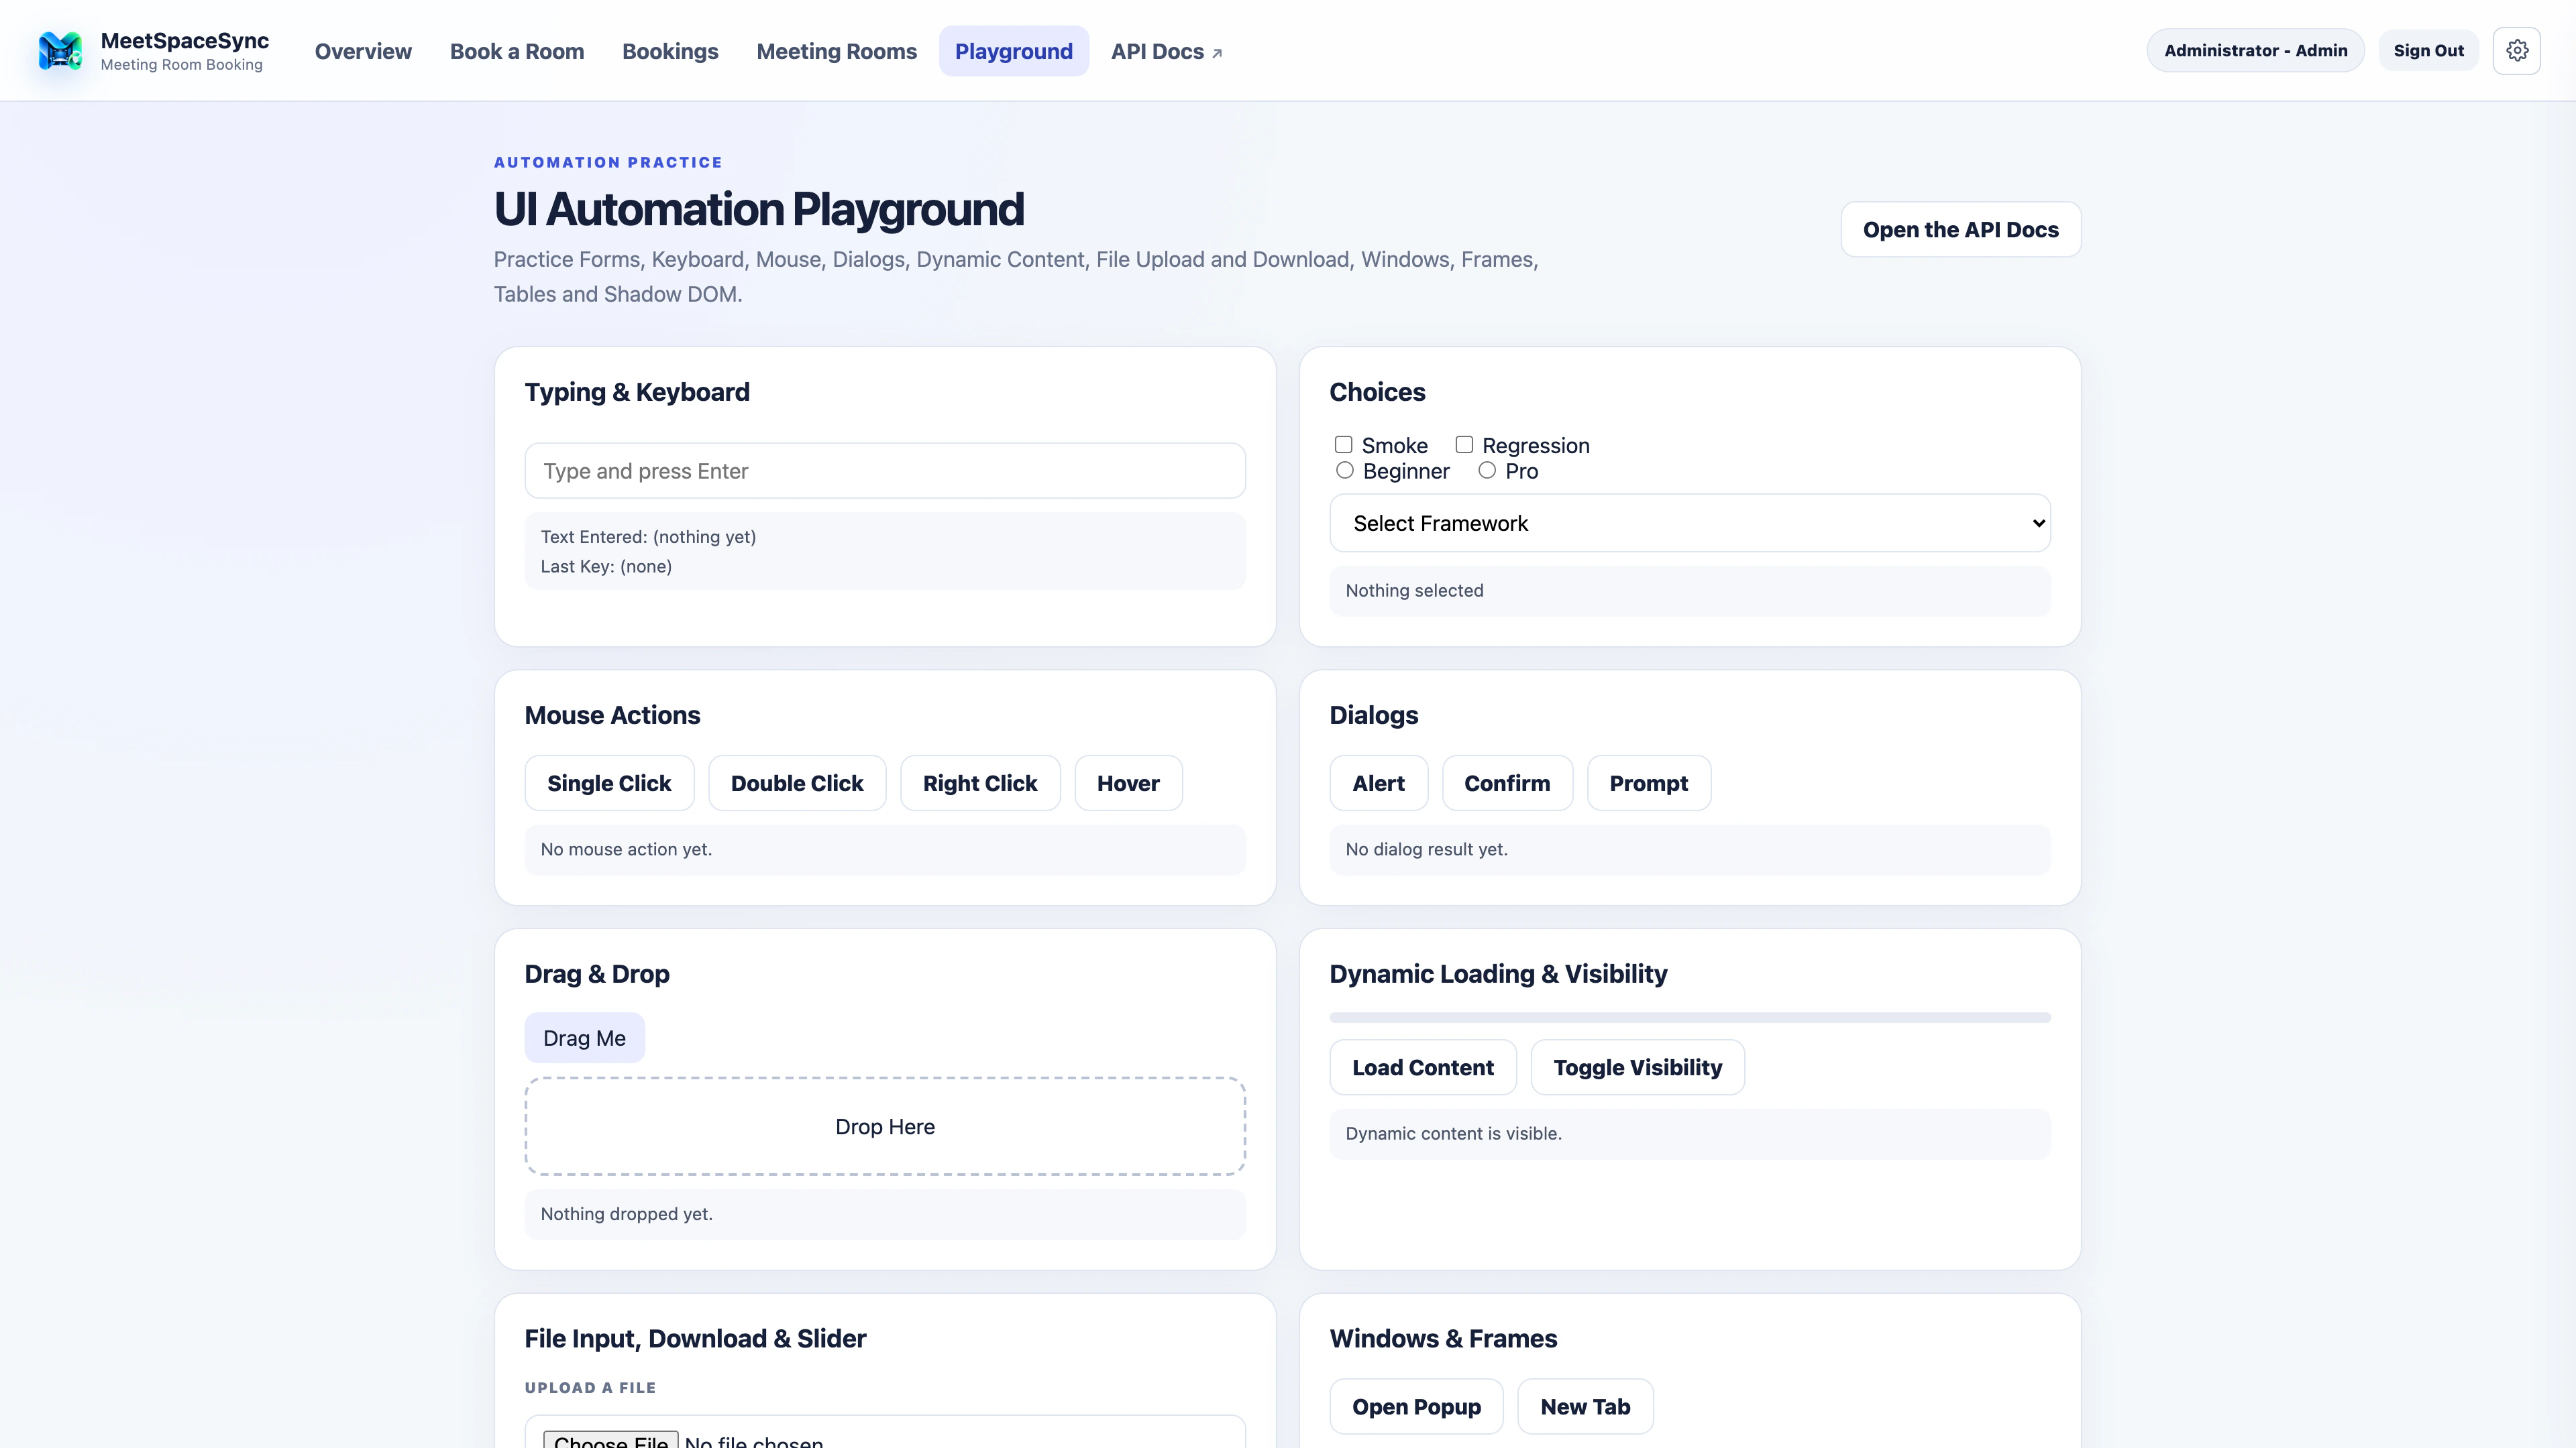Click the dynamic loading progress bar
Image resolution: width=2576 pixels, height=1448 pixels.
tap(1690, 1018)
